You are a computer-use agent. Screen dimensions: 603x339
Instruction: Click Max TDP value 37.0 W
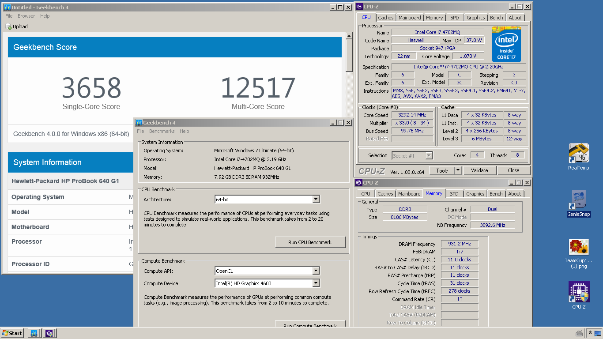point(474,40)
